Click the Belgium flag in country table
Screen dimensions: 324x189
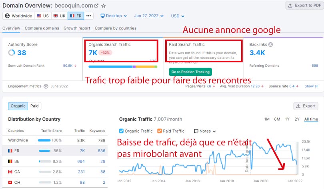point(10,161)
